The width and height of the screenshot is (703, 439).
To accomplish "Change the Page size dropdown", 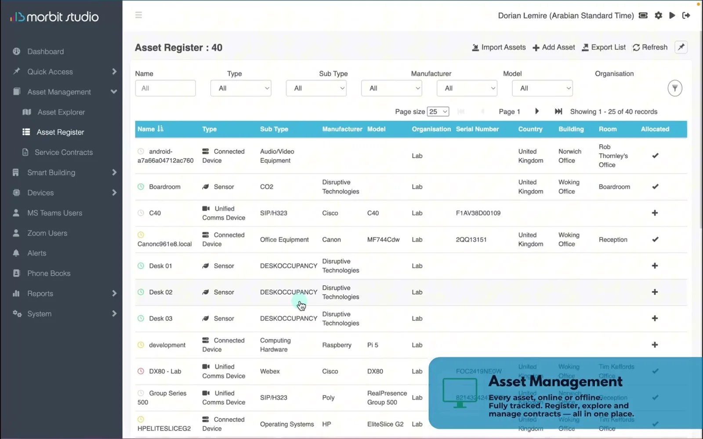I will tap(438, 112).
